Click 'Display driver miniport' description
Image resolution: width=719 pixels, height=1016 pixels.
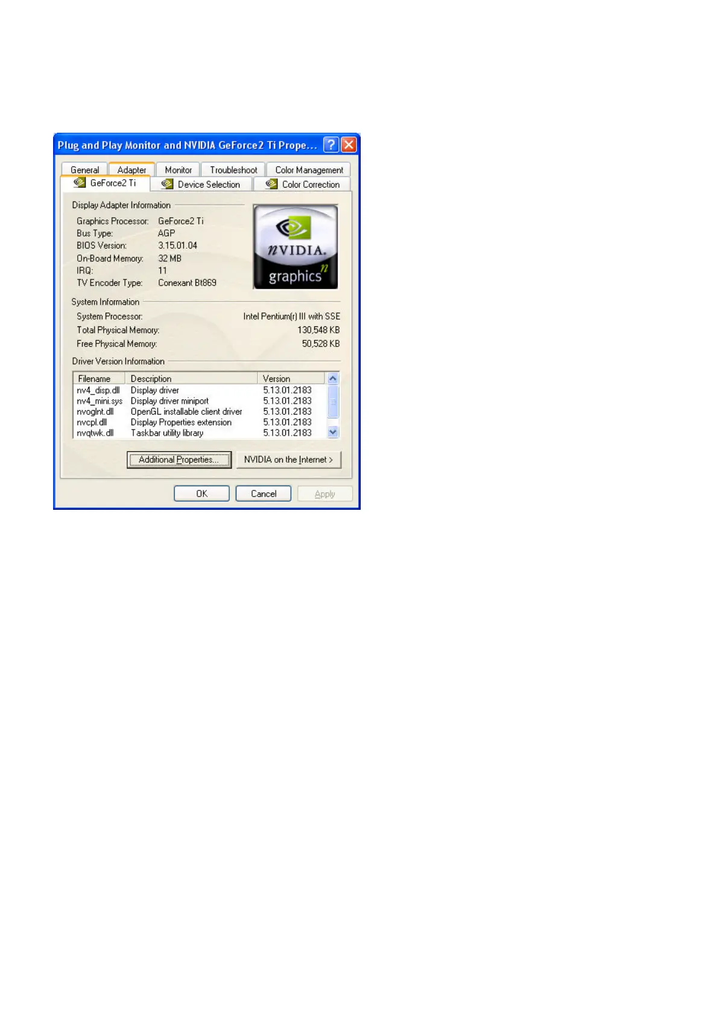(169, 401)
